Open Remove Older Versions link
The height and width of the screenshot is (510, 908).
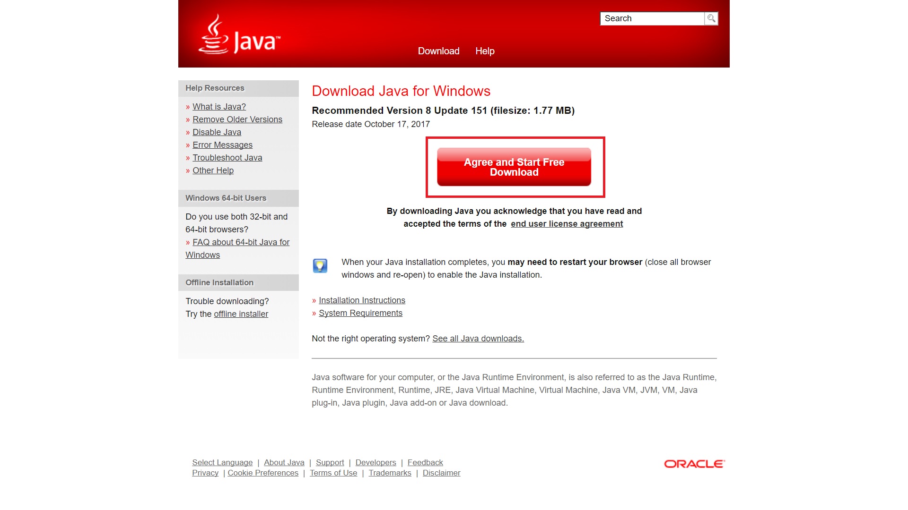pyautogui.click(x=237, y=119)
